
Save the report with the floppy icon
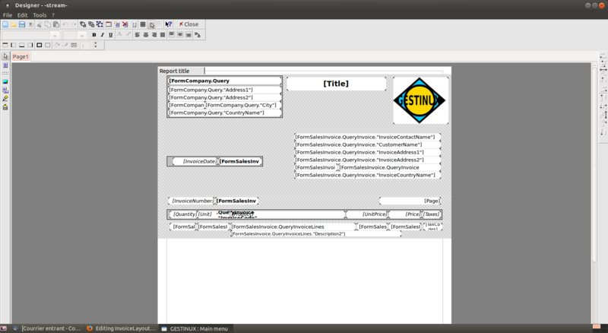22,24
